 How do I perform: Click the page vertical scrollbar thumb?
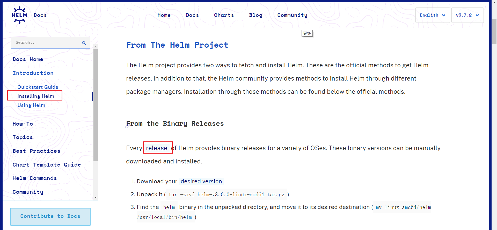(494, 31)
